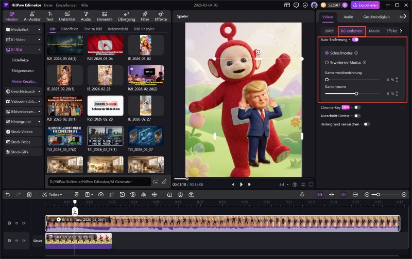The image size is (412, 259).
Task: Switch to the Audio properties tab
Action: coord(348,17)
